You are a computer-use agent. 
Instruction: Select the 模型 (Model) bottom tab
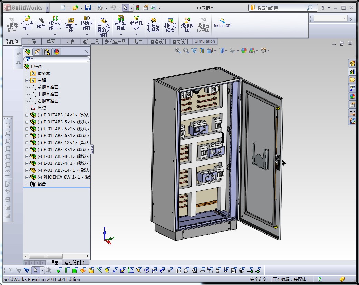click(x=55, y=263)
